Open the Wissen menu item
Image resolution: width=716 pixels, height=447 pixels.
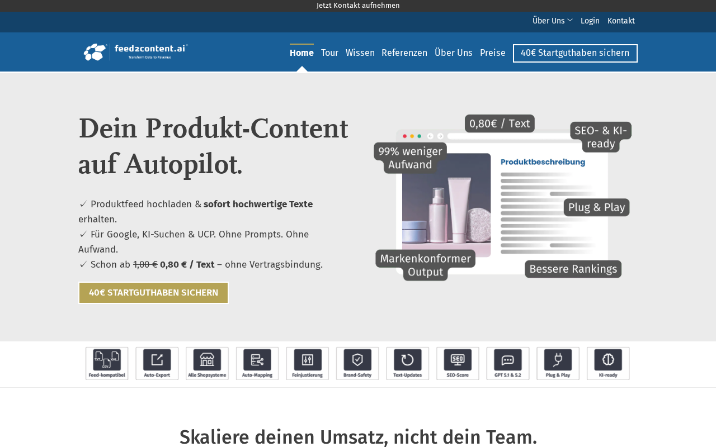point(360,53)
